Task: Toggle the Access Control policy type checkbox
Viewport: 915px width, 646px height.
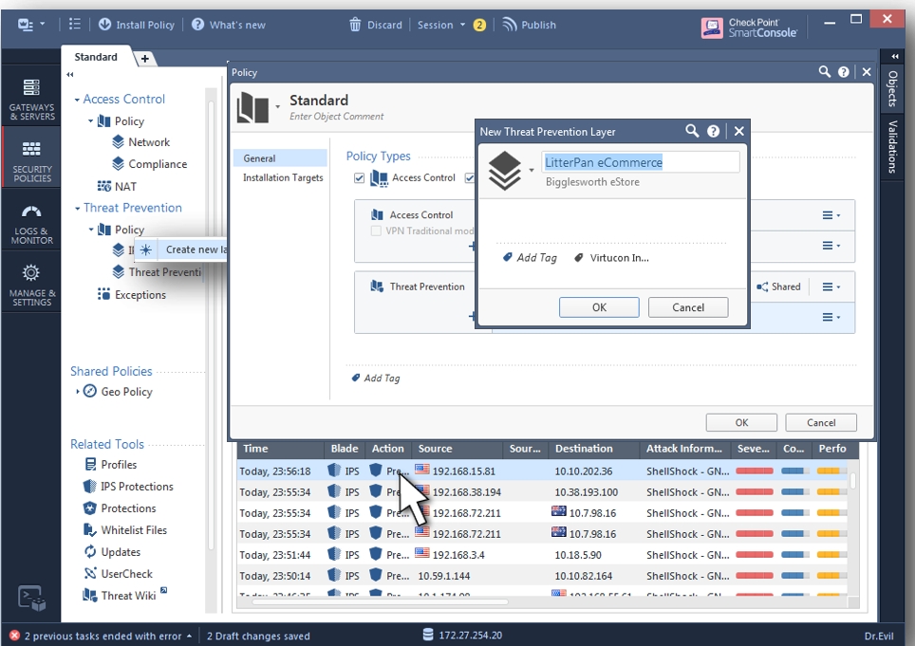Action: pos(359,178)
